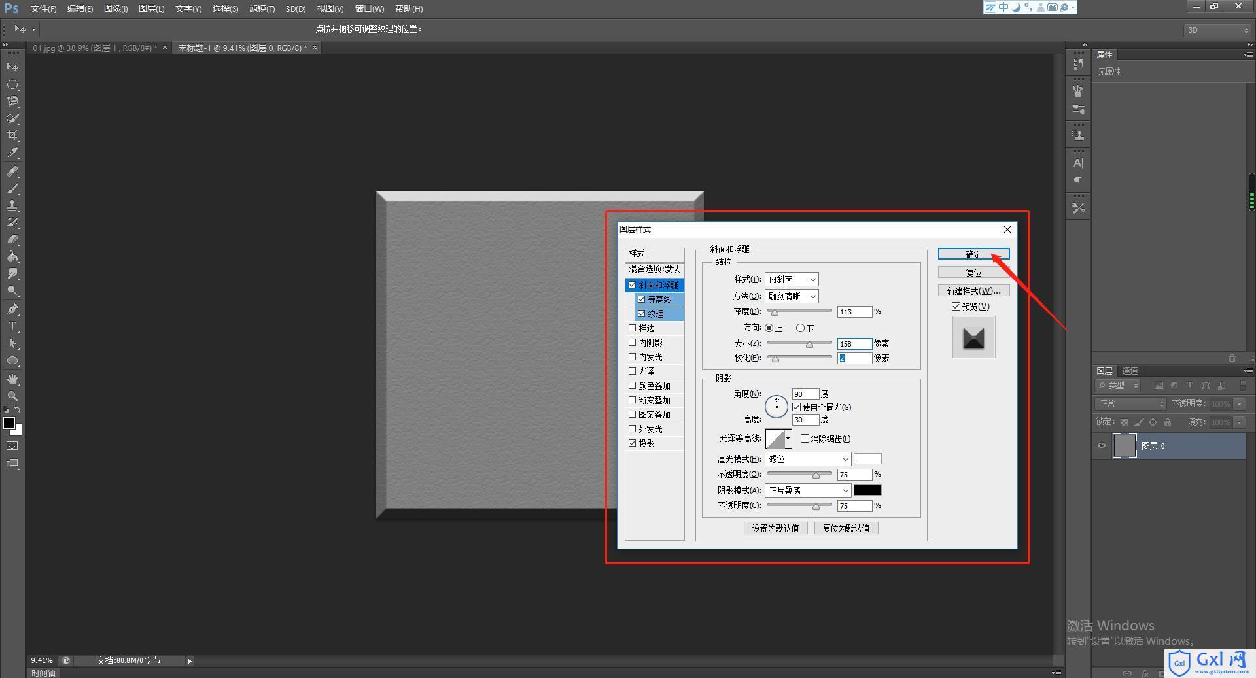Toggle Quick Mask mode icon
1256x678 pixels.
12,446
